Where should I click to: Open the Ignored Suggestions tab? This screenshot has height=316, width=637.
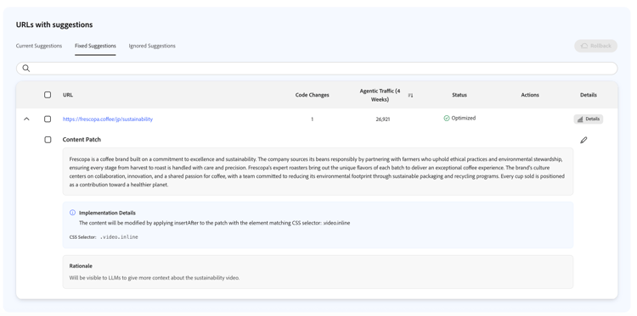pos(152,46)
